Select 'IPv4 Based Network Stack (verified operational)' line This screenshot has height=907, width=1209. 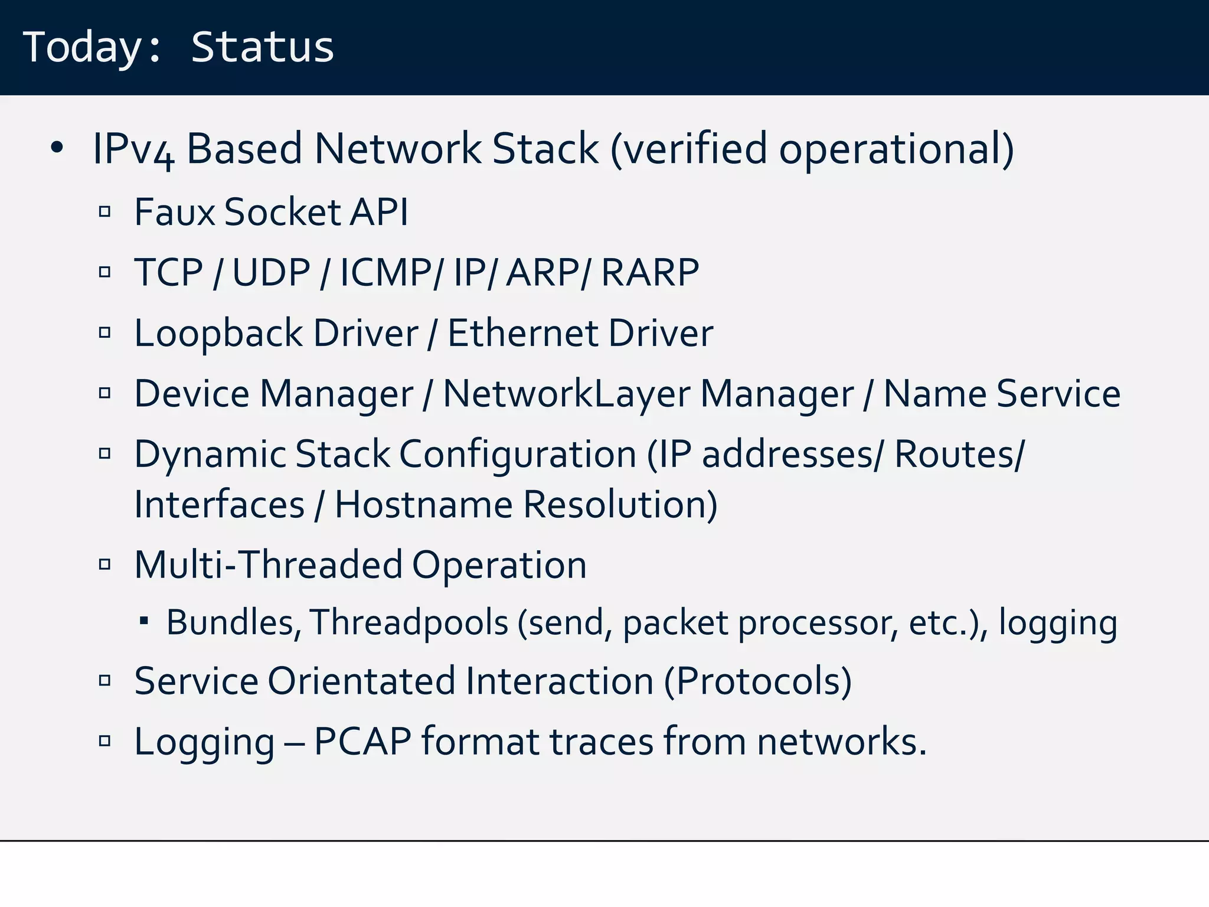click(553, 149)
